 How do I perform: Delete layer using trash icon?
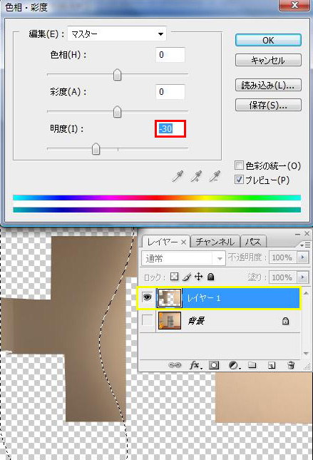coord(291,365)
